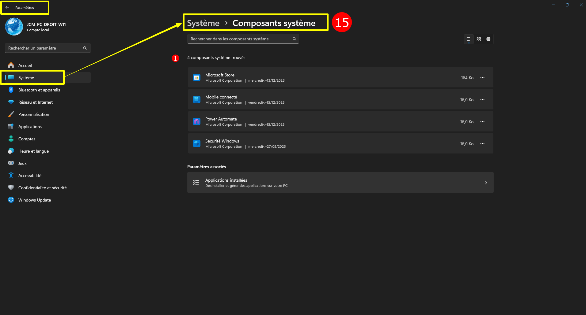Open the Jeux settings
586x315 pixels.
pos(48,163)
